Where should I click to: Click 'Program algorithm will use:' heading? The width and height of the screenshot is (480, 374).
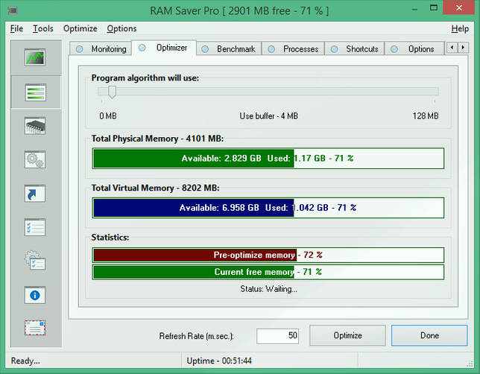145,78
